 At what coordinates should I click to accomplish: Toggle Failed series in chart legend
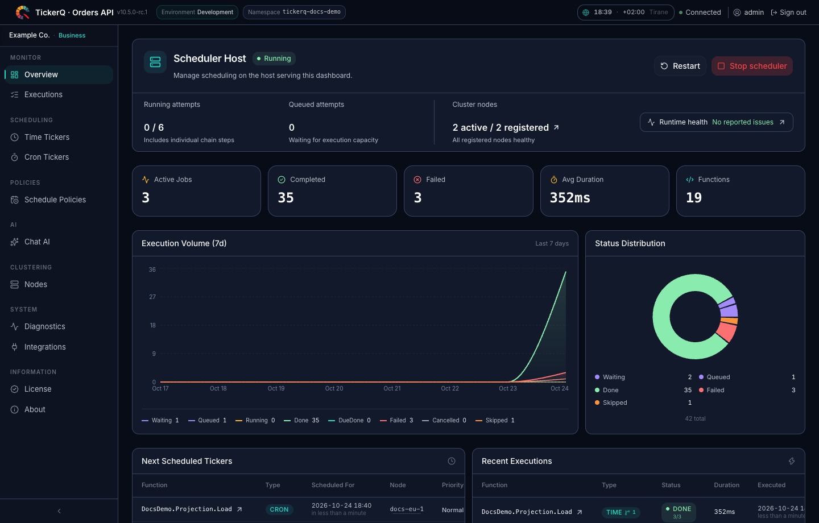396,421
